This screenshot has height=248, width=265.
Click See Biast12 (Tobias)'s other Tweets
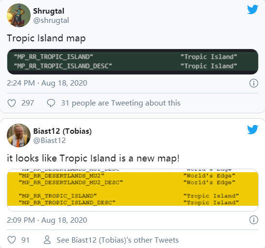click(x=118, y=240)
